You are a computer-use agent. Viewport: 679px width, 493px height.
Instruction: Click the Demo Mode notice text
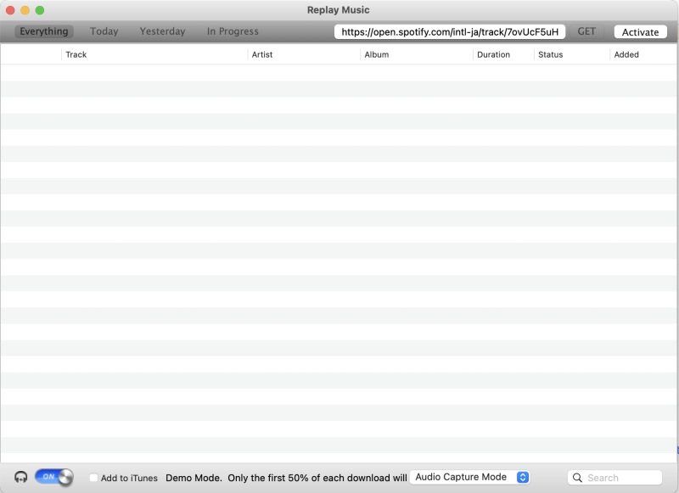(286, 478)
